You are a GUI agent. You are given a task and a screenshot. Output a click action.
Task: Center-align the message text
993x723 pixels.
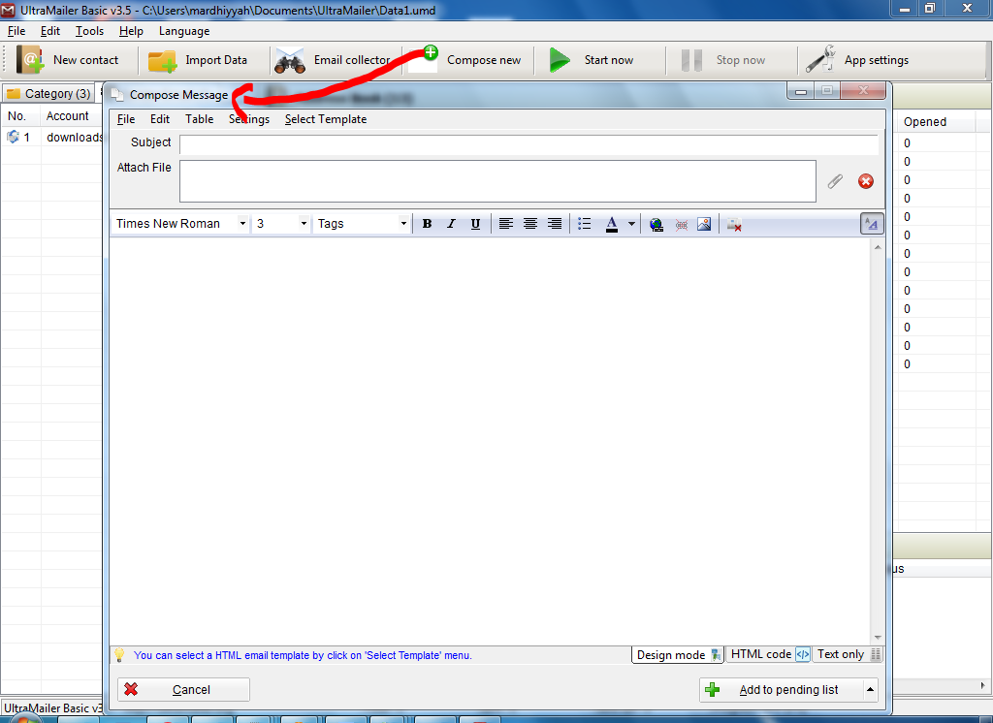(530, 224)
